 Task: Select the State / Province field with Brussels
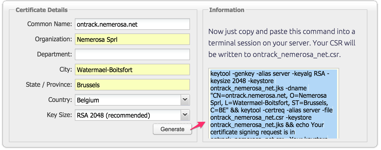pyautogui.click(x=132, y=85)
